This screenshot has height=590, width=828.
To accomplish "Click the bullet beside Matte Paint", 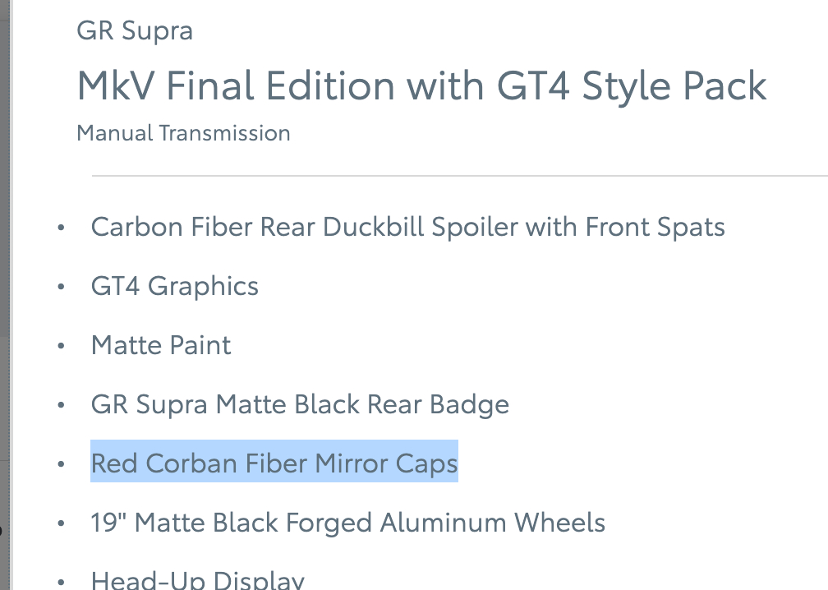I will pos(61,347).
